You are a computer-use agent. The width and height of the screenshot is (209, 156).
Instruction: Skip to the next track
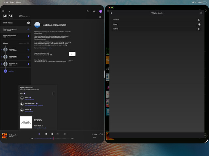(x=57, y=134)
